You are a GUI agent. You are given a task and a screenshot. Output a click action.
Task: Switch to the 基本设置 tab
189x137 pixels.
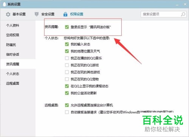16,14
